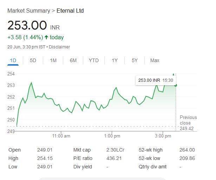The height and width of the screenshot is (180, 216).
Task: Click the green up arrow beside today
Action: click(x=46, y=38)
